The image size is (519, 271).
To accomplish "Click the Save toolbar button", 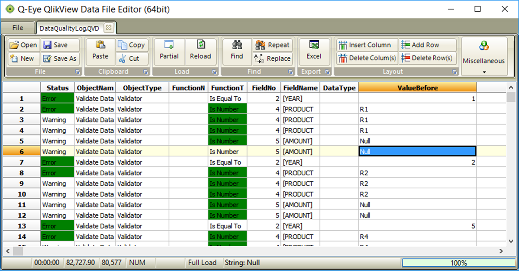I will [59, 45].
